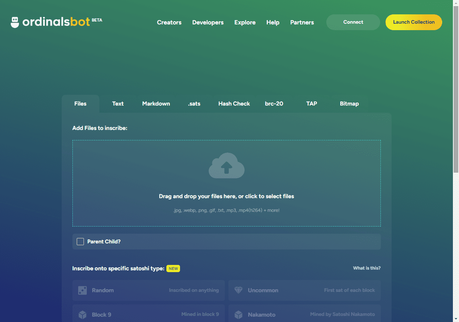The image size is (459, 322).
Task: Switch to the Bitmap tab
Action: coord(349,104)
